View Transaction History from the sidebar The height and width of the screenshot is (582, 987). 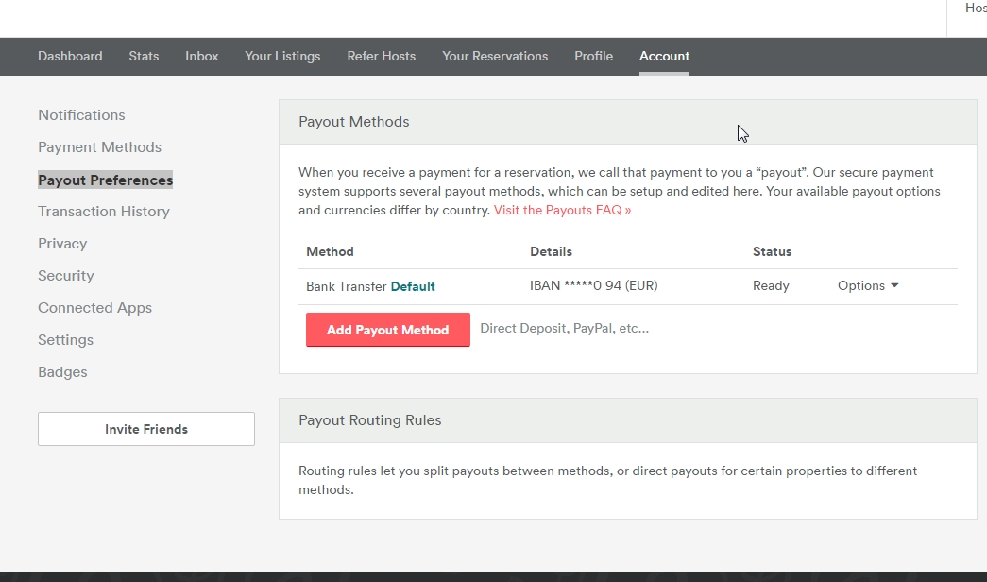click(x=104, y=212)
